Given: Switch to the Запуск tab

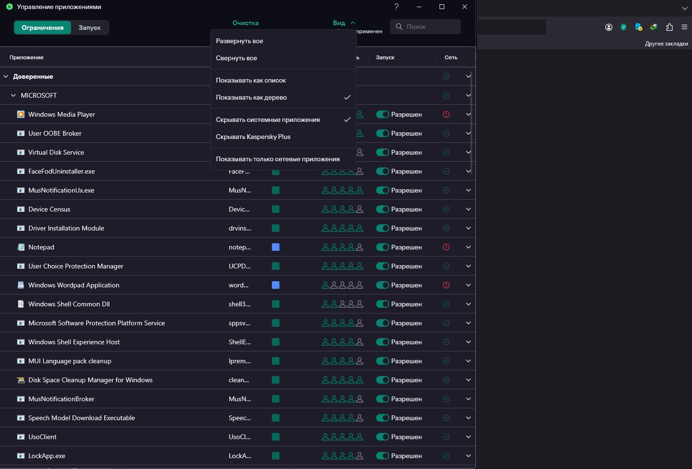Looking at the screenshot, I should [x=90, y=28].
